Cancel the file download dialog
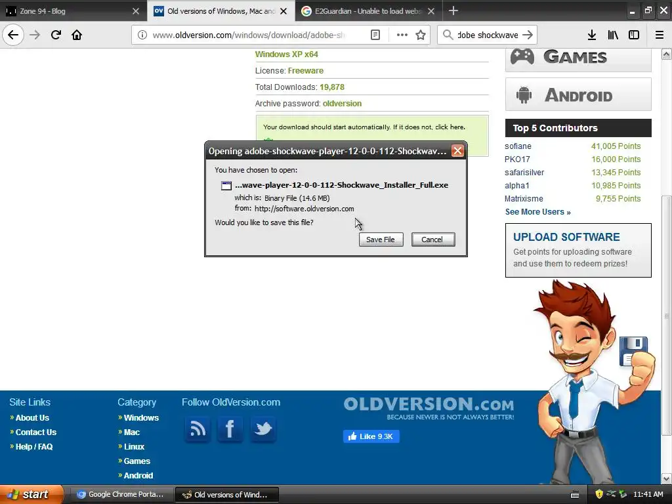This screenshot has height=504, width=672. (433, 240)
